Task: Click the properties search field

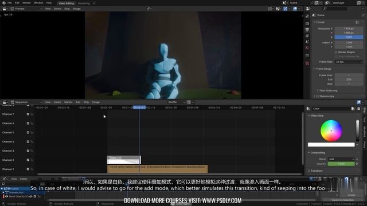Action: click(x=335, y=9)
